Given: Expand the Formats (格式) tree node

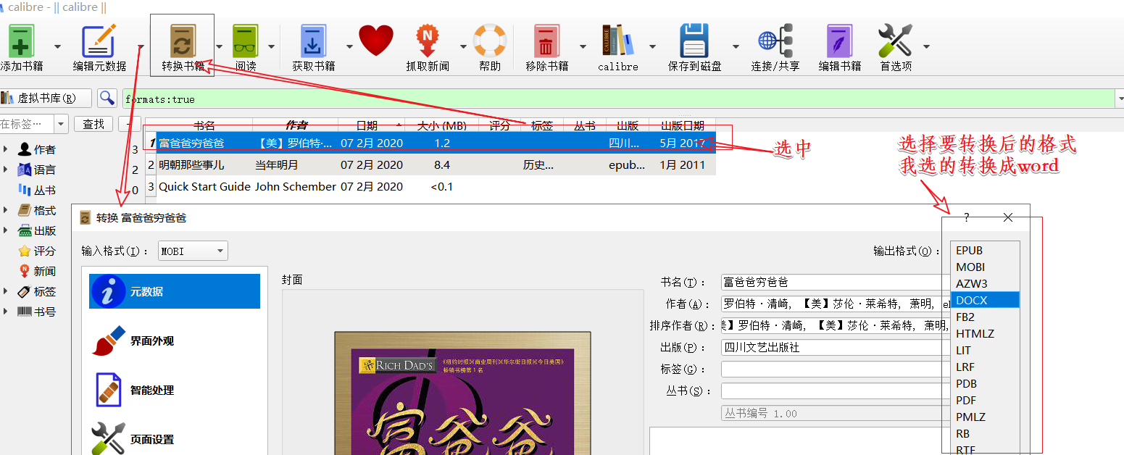Looking at the screenshot, I should [x=7, y=210].
